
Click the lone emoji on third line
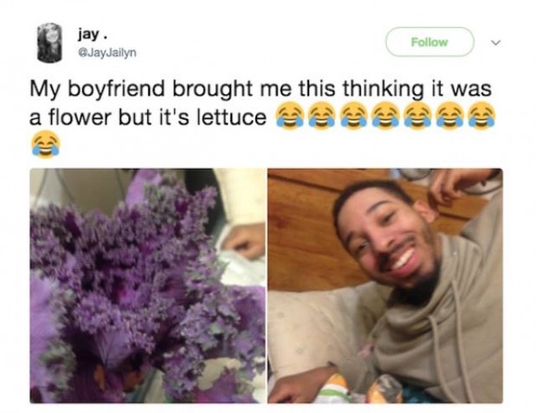[46, 145]
